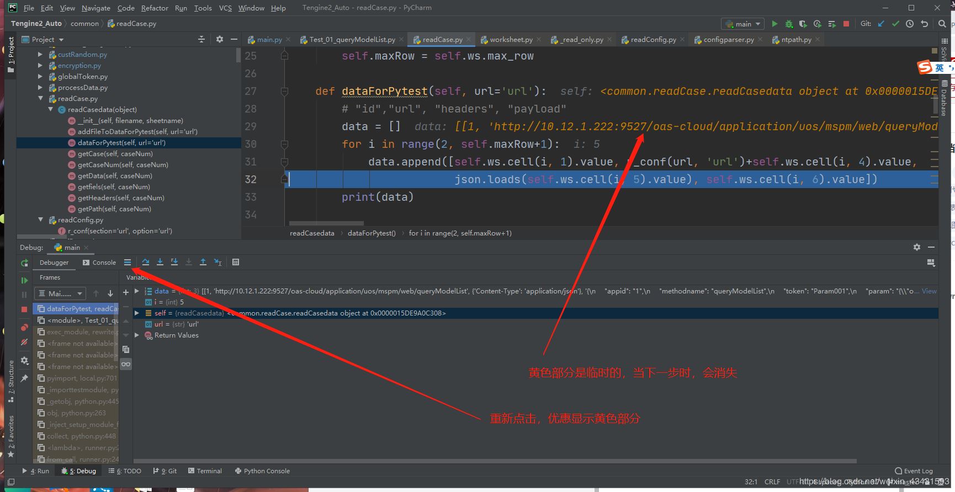Expand the 'data' variable in Variables panel

click(x=137, y=291)
